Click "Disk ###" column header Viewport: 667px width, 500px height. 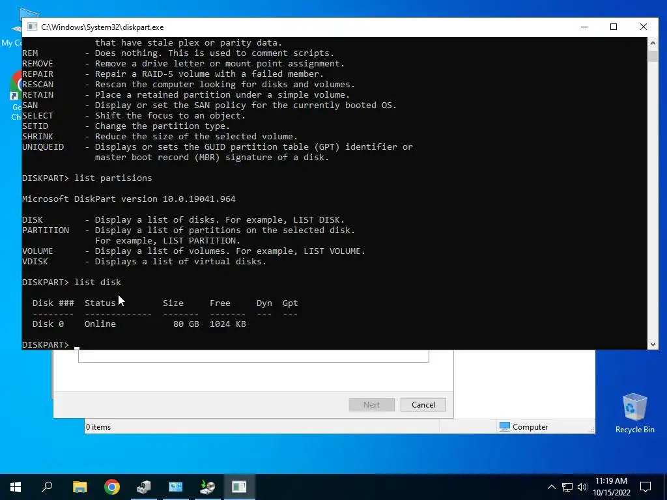coord(53,303)
